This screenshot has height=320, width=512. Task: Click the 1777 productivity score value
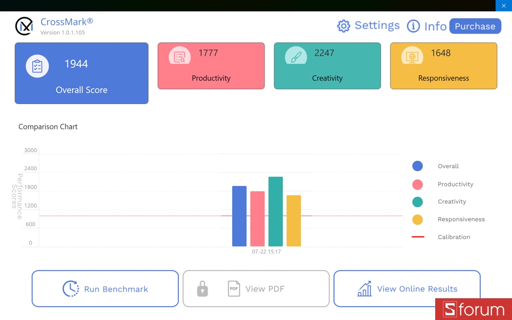pos(208,53)
